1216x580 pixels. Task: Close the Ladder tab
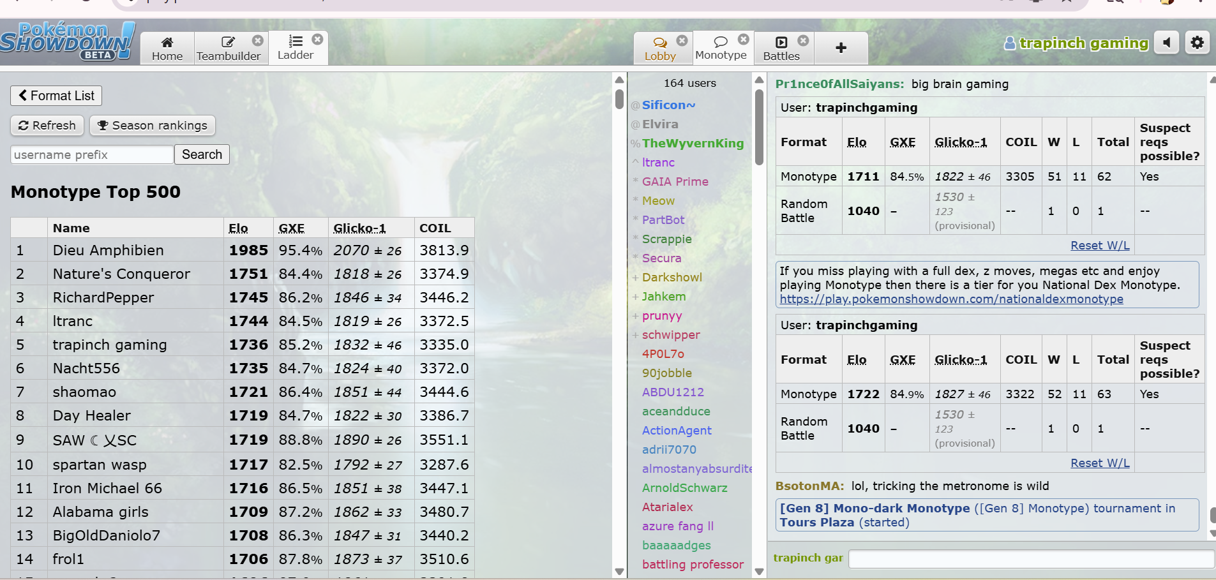(x=317, y=40)
